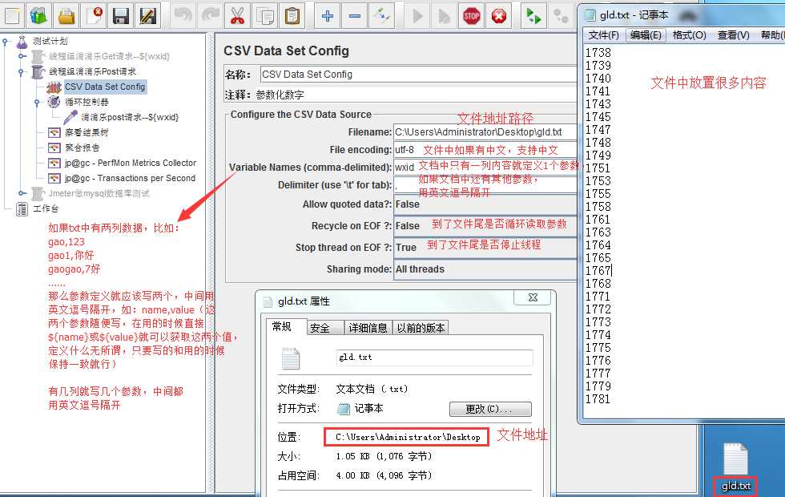Expand the Jmeter做mysql数据库测试 node

[x=22, y=193]
